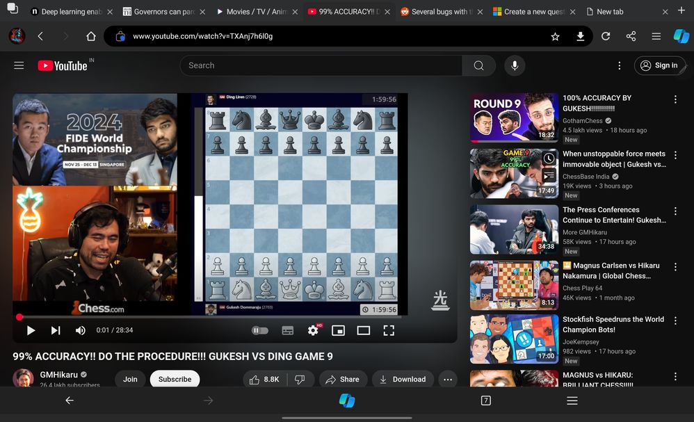Open When unstoppable force meets video title
Image resolution: width=694 pixels, height=422 pixels.
[x=614, y=159]
